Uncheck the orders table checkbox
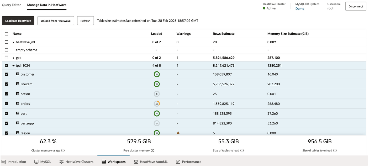This screenshot has width=369, height=167. tap(7, 104)
